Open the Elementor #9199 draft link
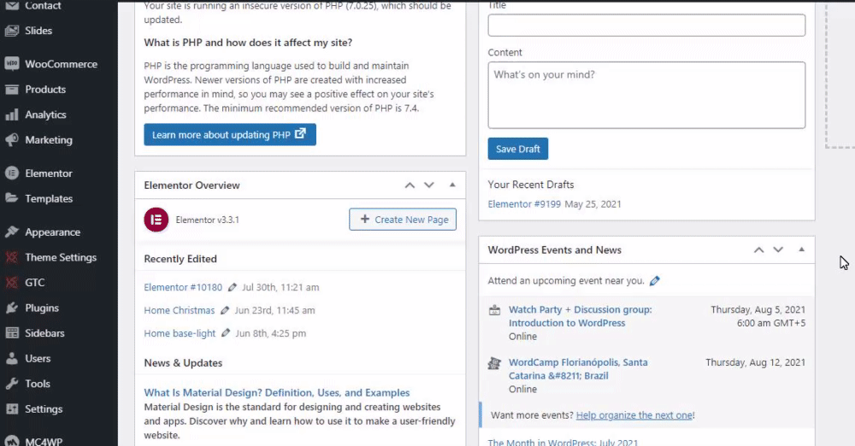Viewport: 855px width, 446px height. coord(524,204)
